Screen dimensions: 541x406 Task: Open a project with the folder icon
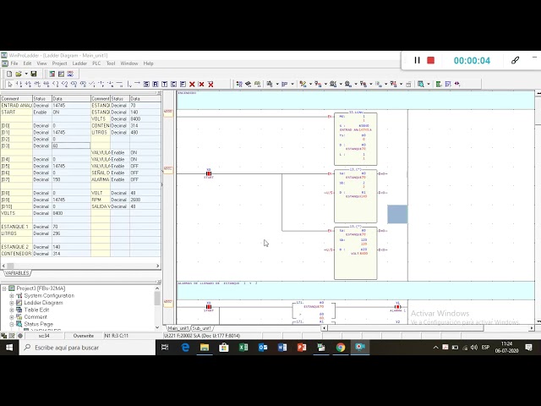point(19,74)
